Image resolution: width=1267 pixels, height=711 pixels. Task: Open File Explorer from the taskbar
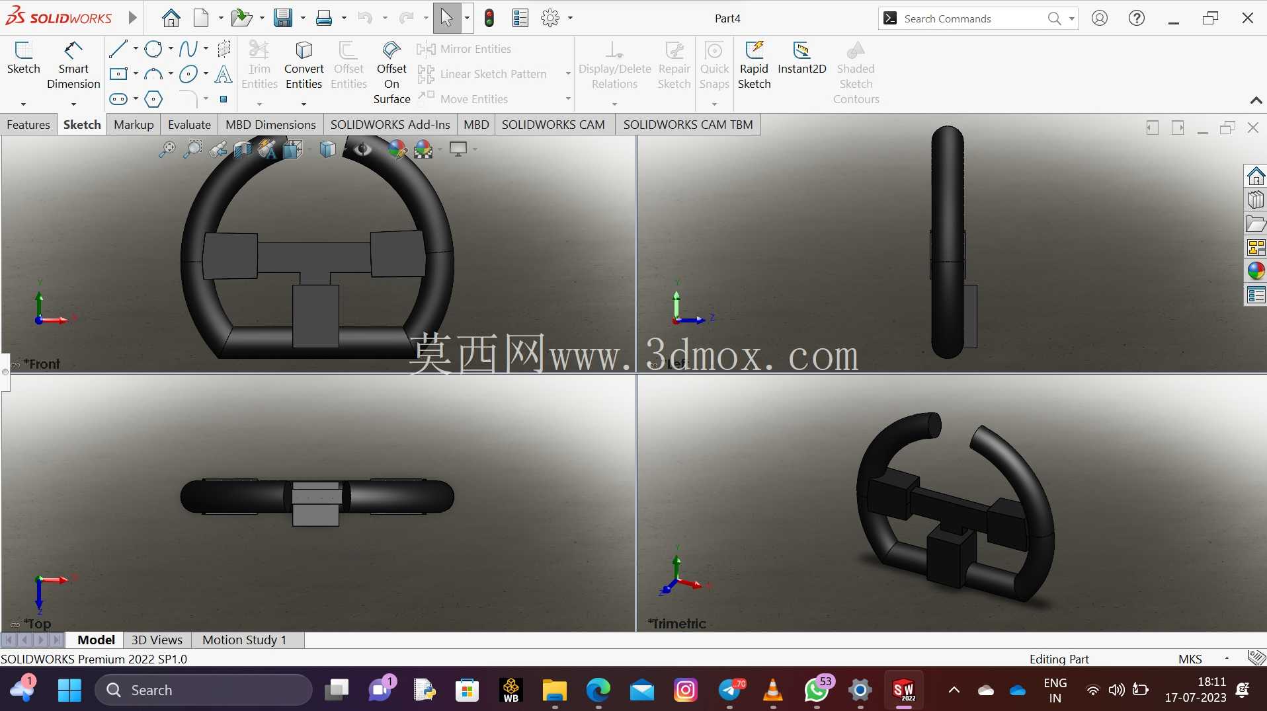(555, 690)
